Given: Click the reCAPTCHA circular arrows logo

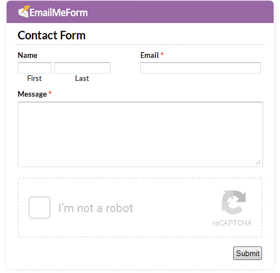Looking at the screenshot, I should (234, 202).
